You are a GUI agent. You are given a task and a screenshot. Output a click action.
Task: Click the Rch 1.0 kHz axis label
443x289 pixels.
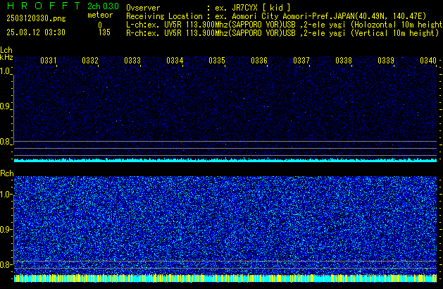tap(6, 195)
